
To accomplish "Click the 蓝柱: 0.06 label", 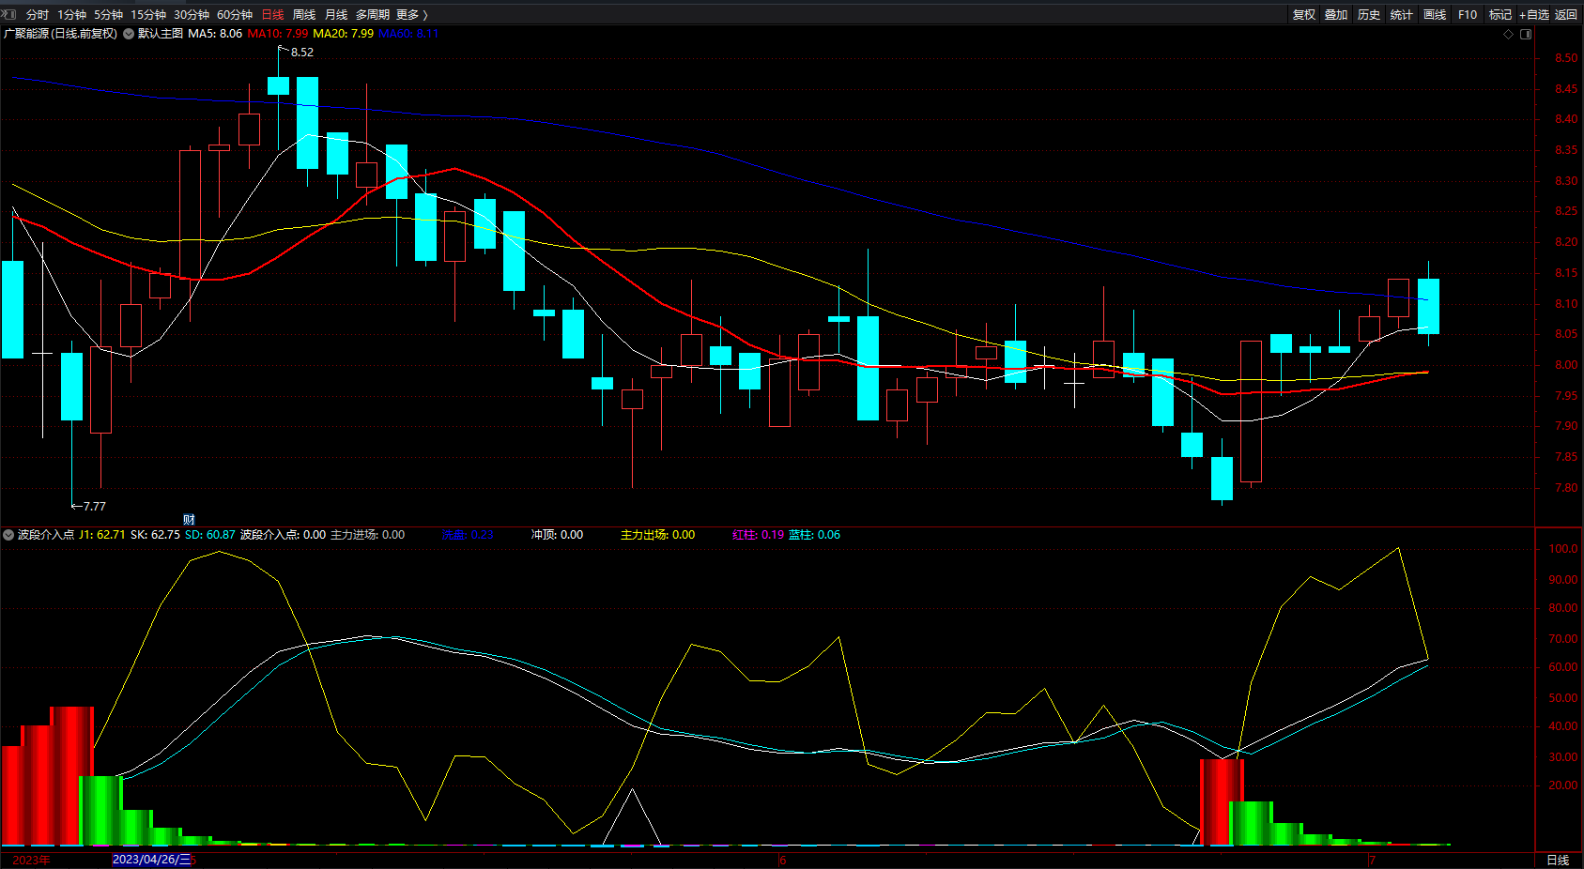I will coord(815,535).
